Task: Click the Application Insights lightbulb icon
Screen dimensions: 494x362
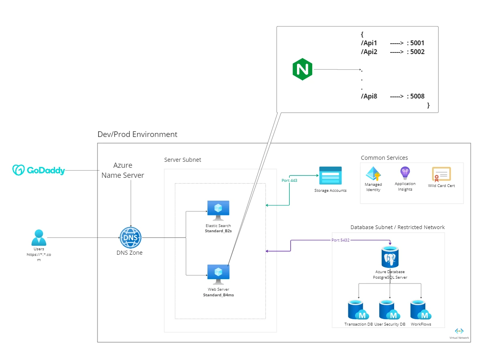Action: 405,173
